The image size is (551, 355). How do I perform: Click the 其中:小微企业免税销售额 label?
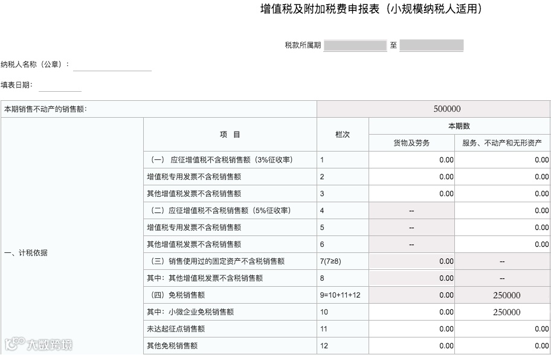pos(190,312)
